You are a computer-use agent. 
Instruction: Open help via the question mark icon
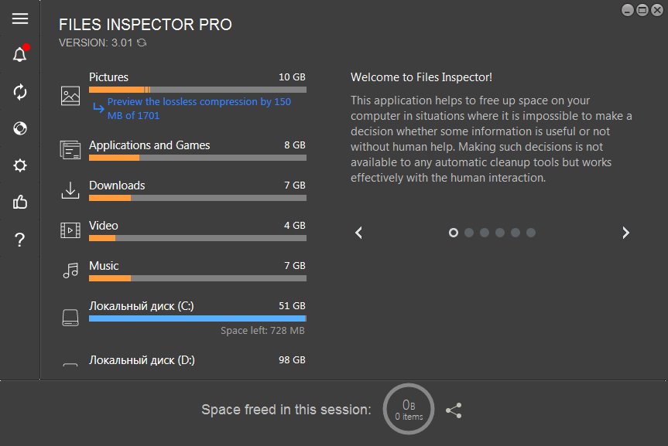(19, 240)
